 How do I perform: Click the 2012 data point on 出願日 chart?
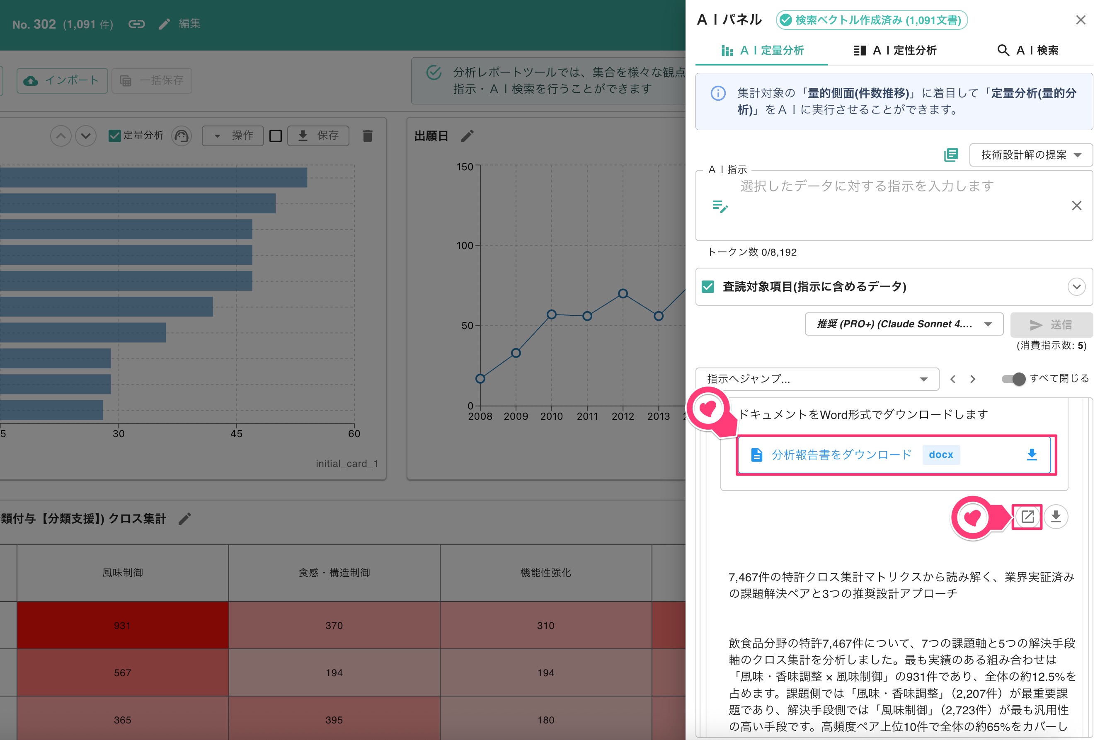623,293
